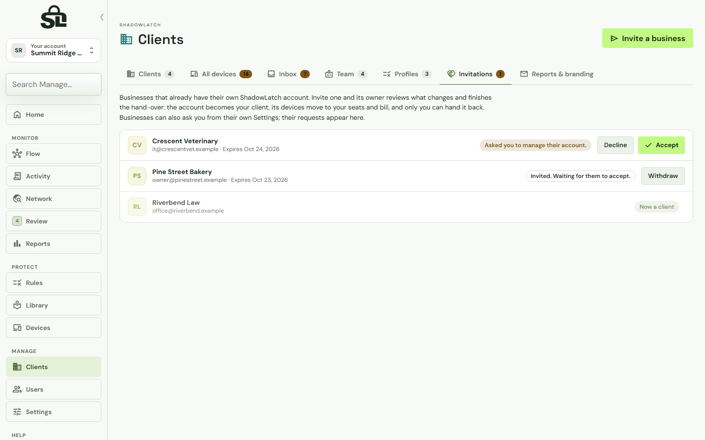The width and height of the screenshot is (705, 440).
Task: Click the Invitations handshake icon
Action: pos(451,74)
